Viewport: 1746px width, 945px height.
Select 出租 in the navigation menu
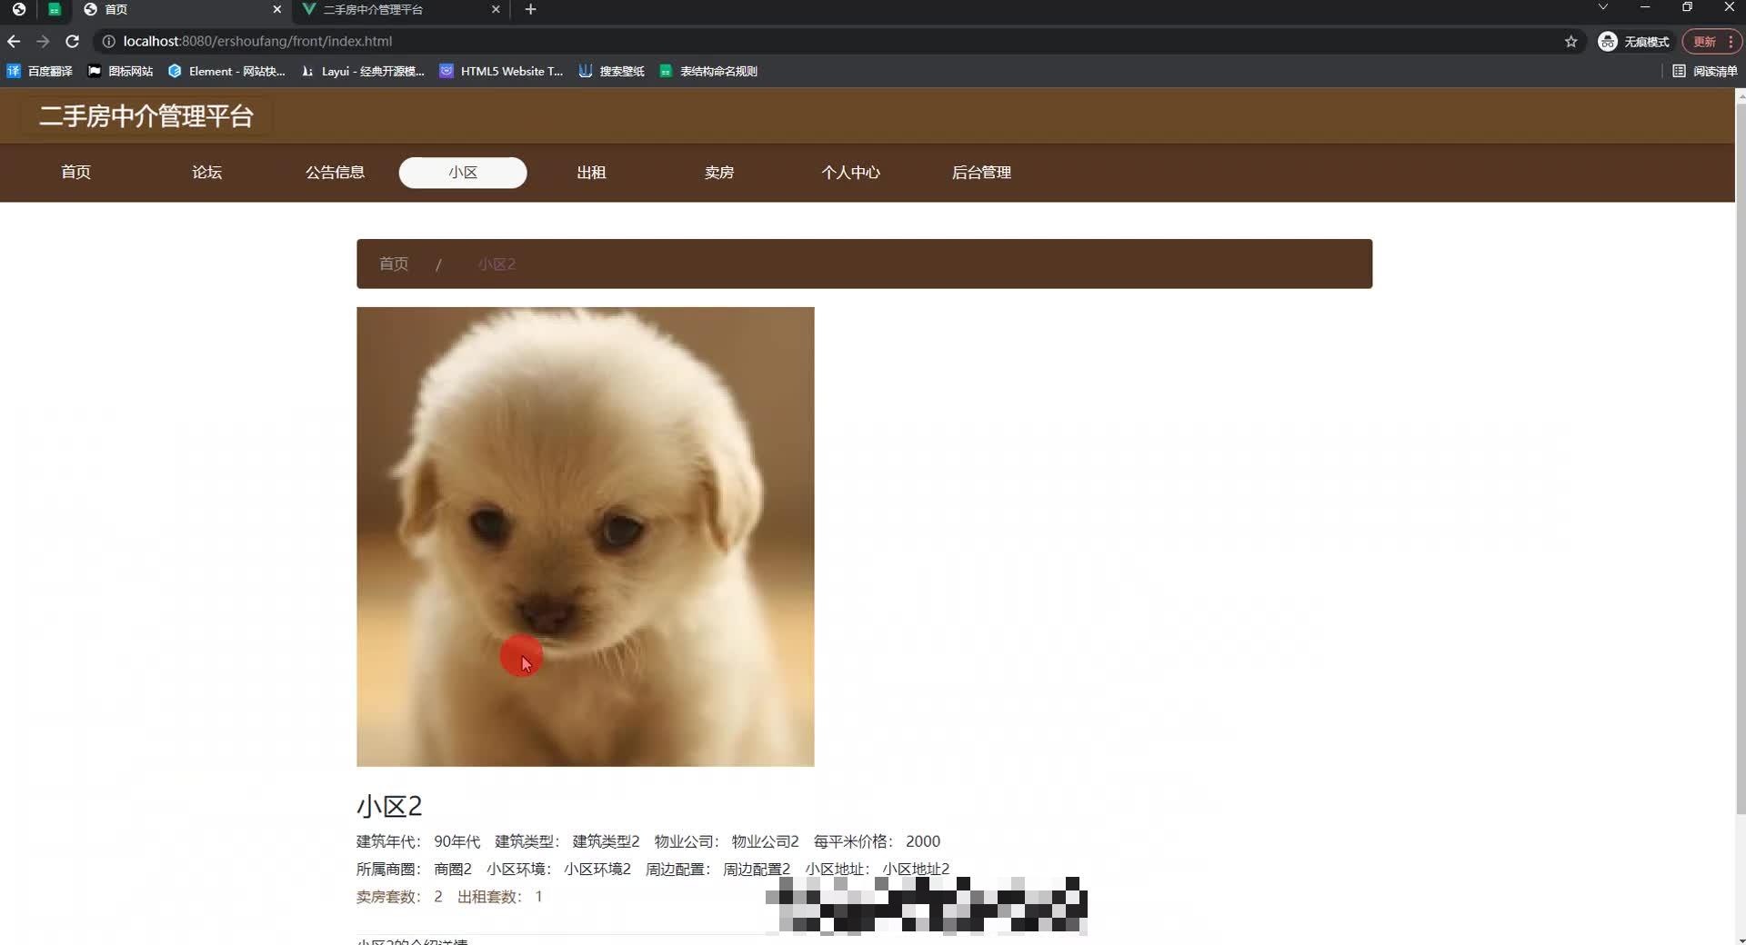point(591,173)
